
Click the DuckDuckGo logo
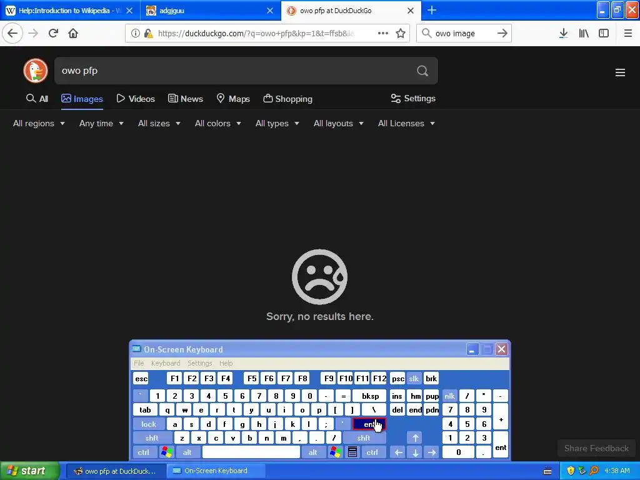[36, 71]
